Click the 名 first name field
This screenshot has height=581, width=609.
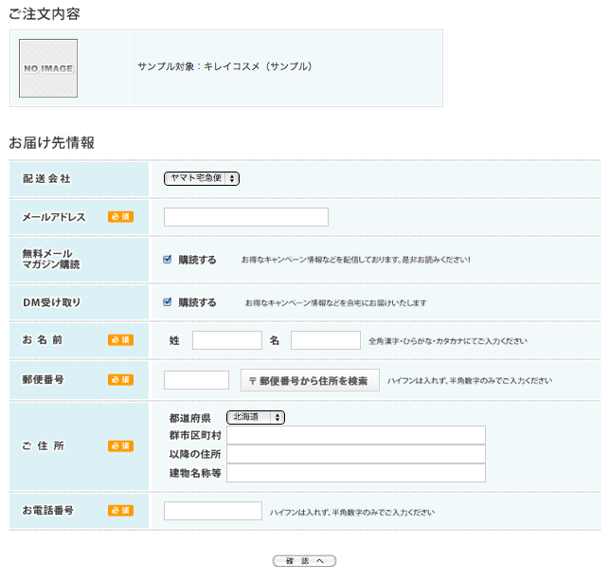coord(325,340)
